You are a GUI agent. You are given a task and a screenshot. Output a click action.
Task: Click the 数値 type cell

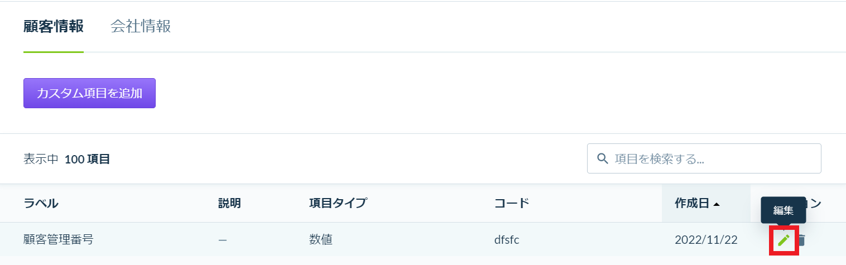pos(321,240)
